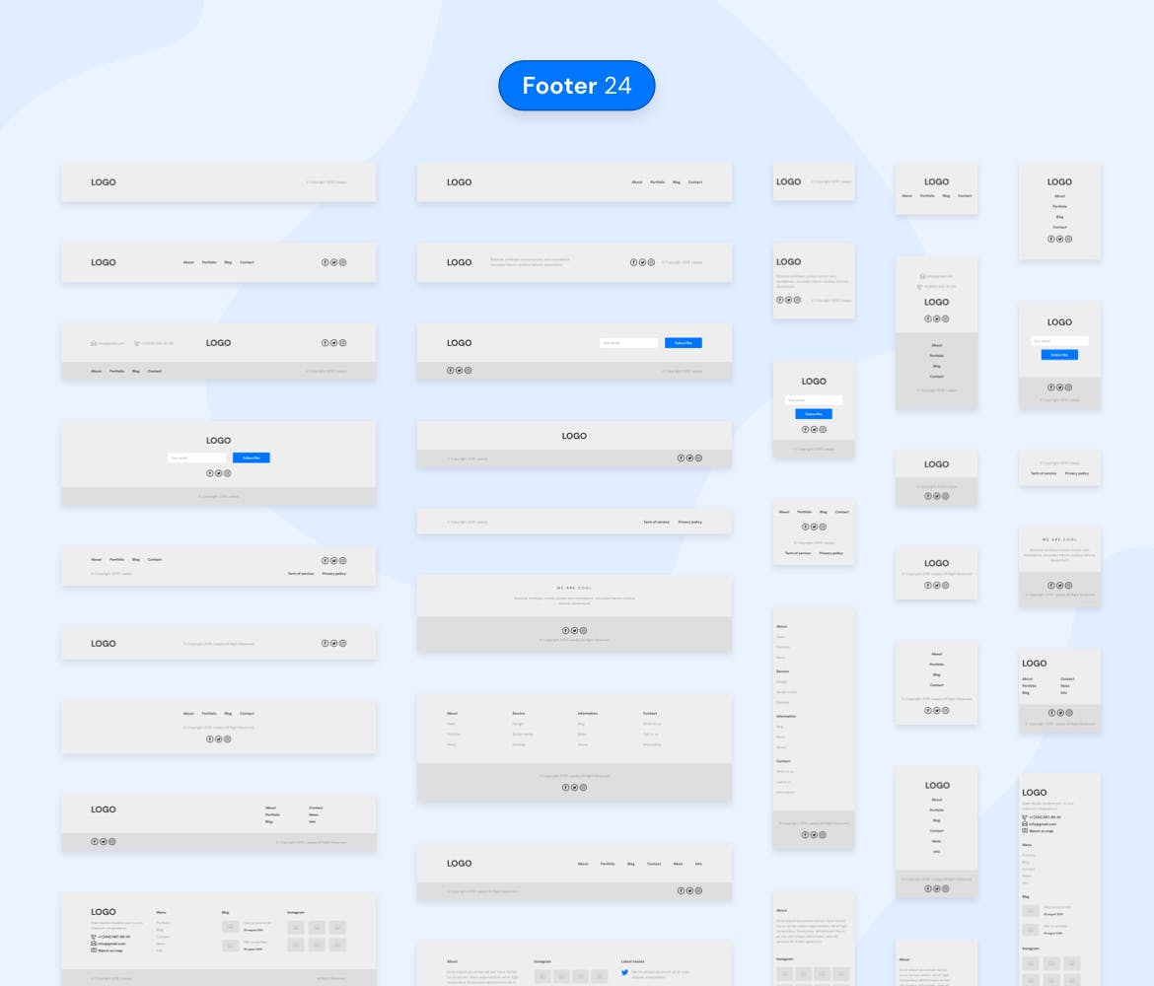
Task: Click the Instagram icon in the top-right footer
Action: point(1068,239)
